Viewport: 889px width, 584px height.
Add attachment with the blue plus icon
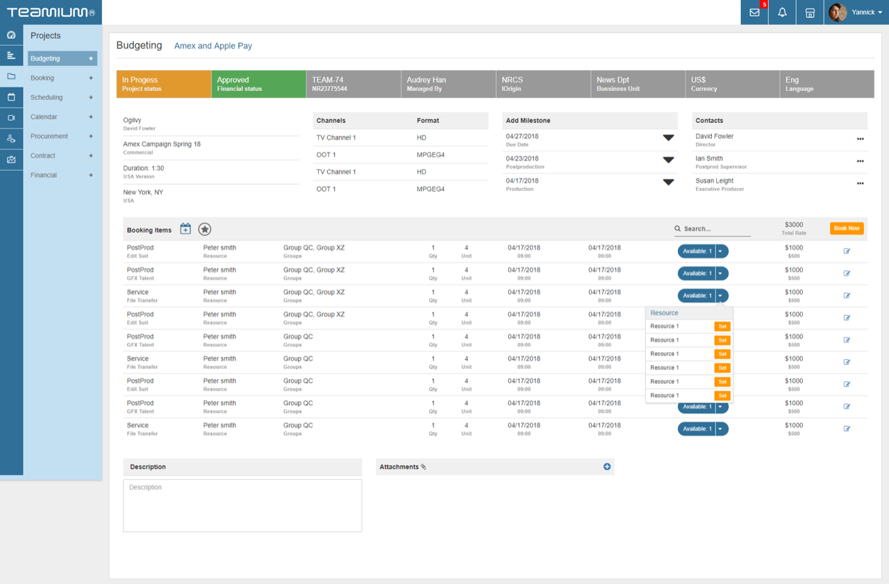pyautogui.click(x=607, y=467)
